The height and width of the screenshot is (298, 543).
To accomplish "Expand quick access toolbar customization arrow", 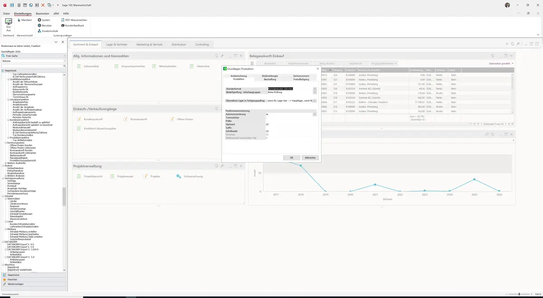I will (x=58, y=5).
